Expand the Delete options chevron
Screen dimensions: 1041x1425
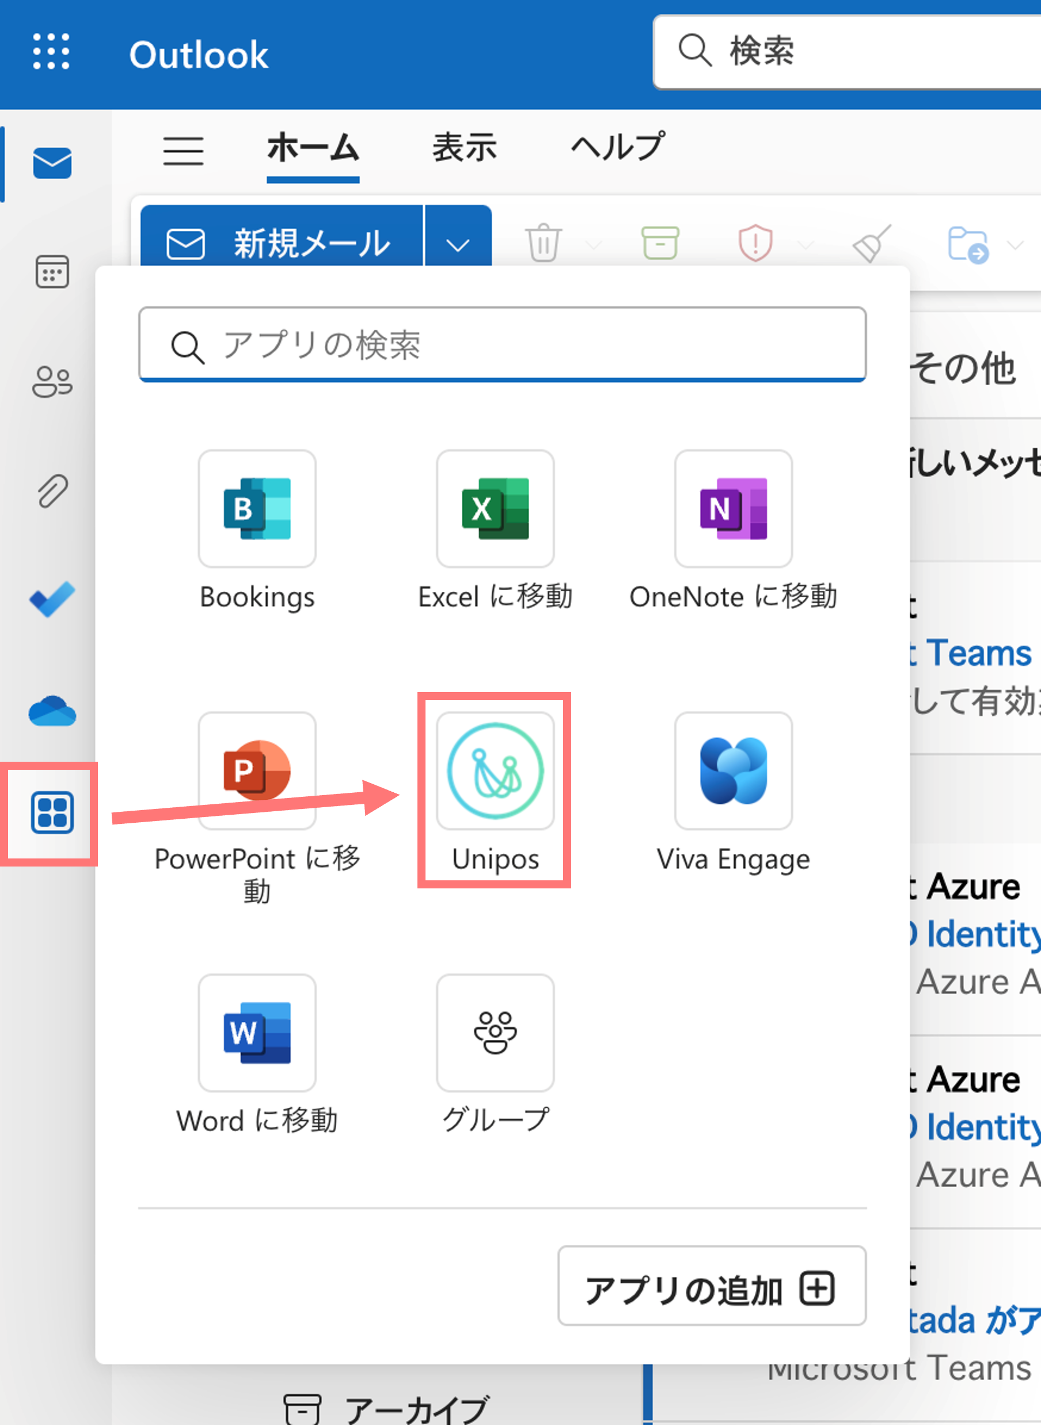pos(594,245)
